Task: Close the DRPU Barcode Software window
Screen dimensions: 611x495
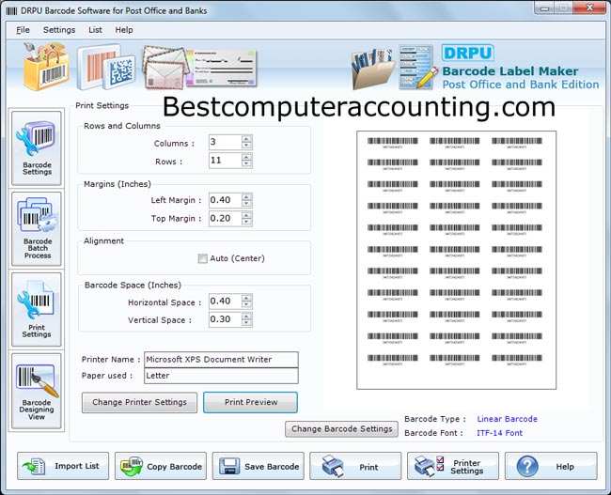Action: 590,8
